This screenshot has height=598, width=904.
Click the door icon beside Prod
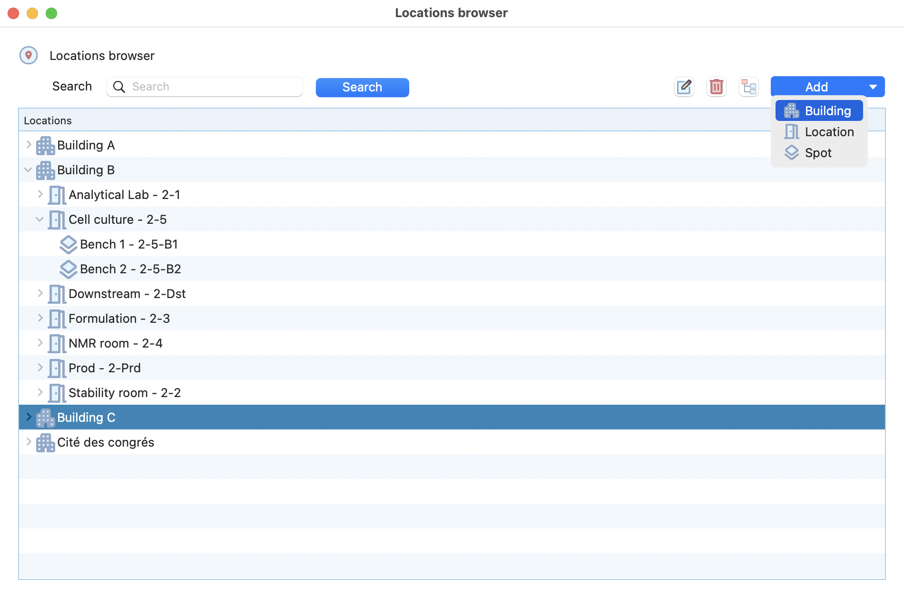coord(57,368)
